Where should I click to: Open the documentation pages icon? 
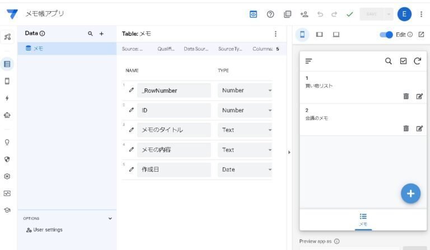tap(287, 14)
